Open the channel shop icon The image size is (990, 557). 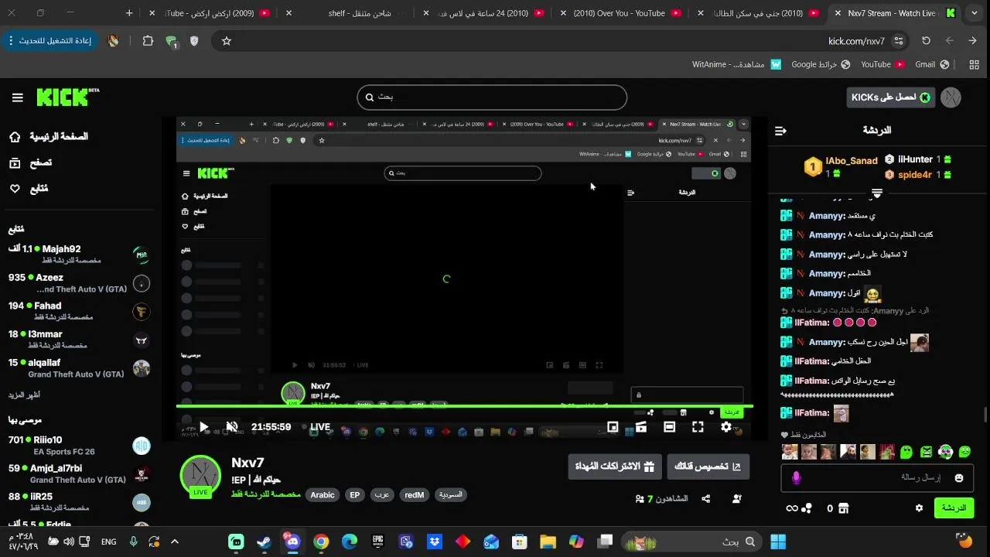pos(843,508)
